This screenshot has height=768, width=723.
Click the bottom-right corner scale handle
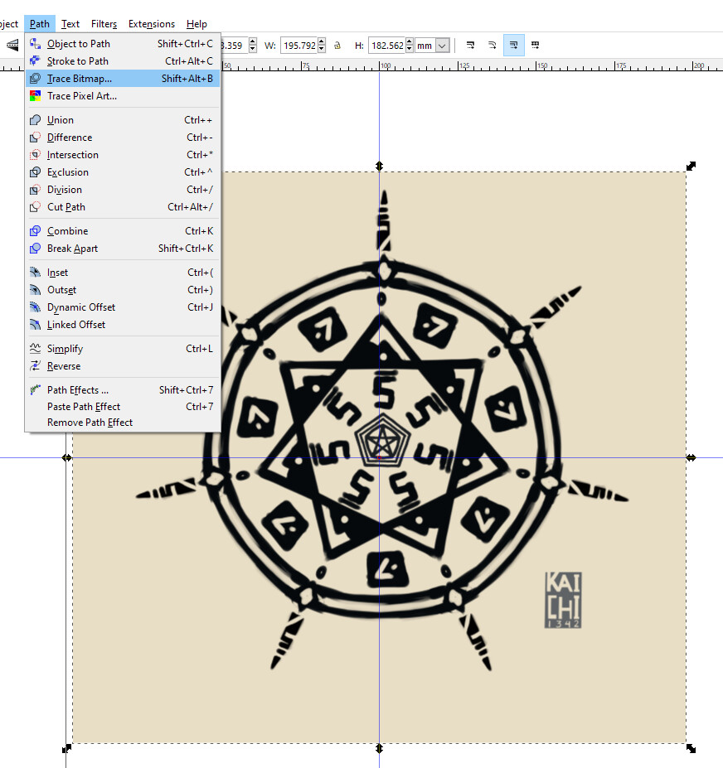[x=691, y=748]
